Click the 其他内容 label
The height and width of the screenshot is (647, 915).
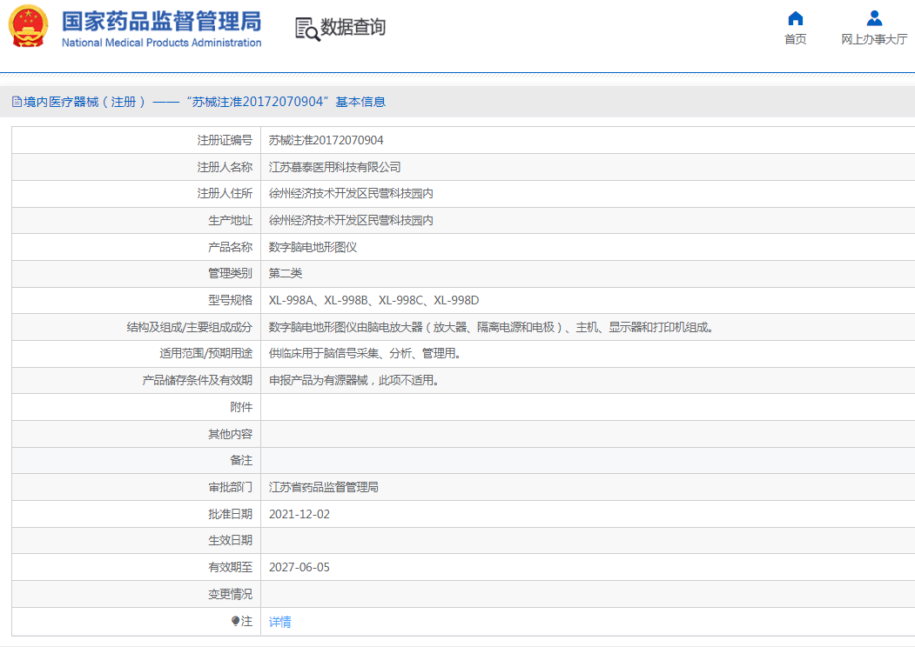tap(231, 434)
